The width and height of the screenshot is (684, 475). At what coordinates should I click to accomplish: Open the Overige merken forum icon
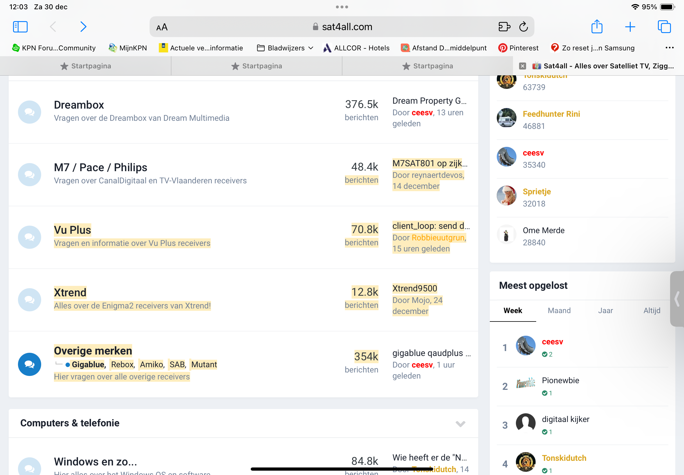[x=30, y=364]
